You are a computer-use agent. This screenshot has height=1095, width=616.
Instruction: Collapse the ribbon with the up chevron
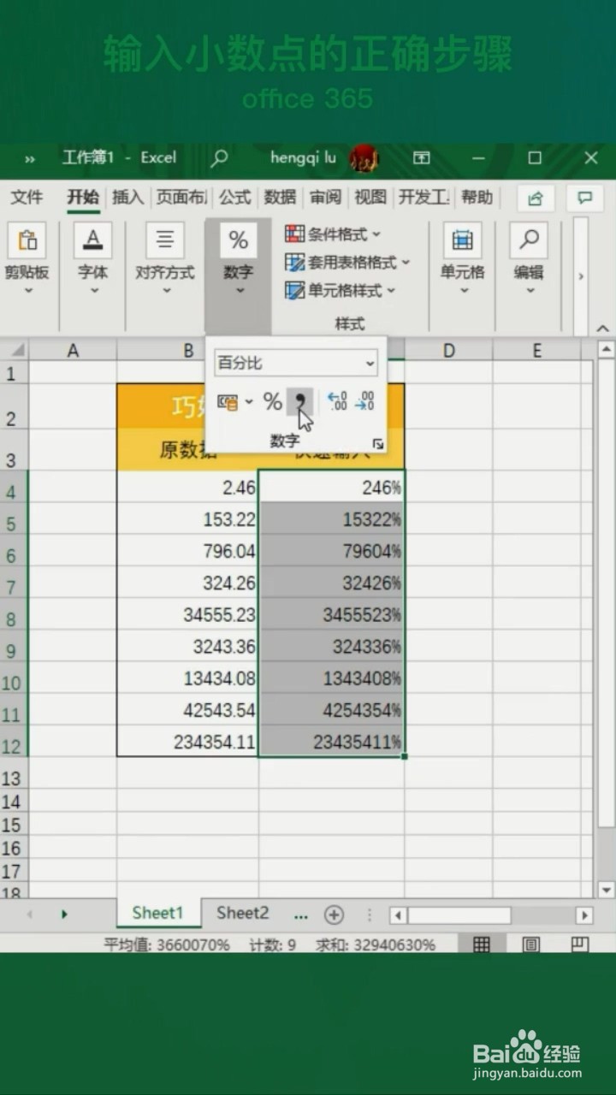602,328
